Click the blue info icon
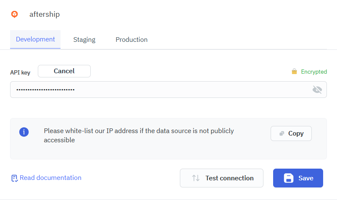This screenshot has width=337, height=200. (24, 132)
